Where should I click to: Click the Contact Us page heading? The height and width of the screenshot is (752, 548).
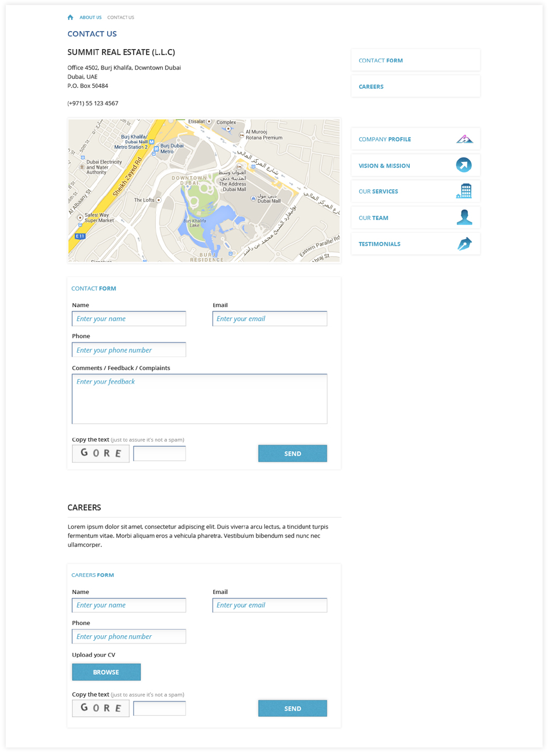tap(92, 34)
